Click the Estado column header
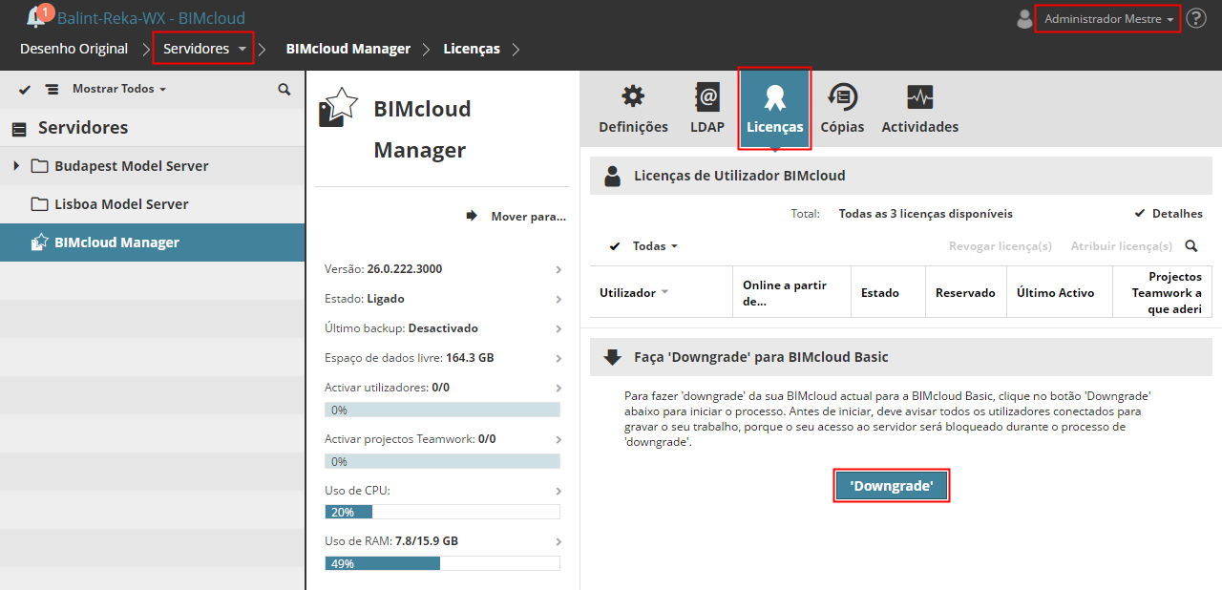 click(888, 292)
